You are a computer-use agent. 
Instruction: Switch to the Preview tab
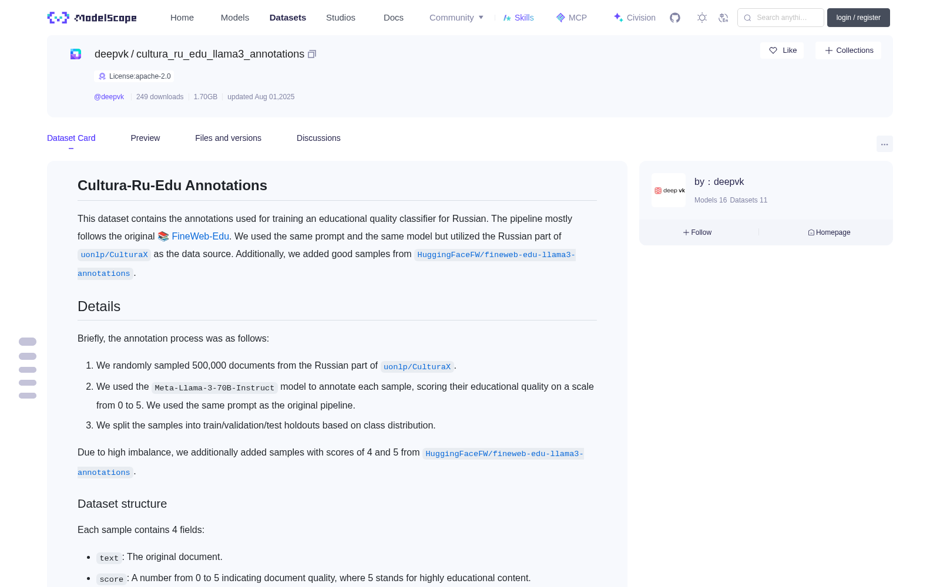pos(145,138)
